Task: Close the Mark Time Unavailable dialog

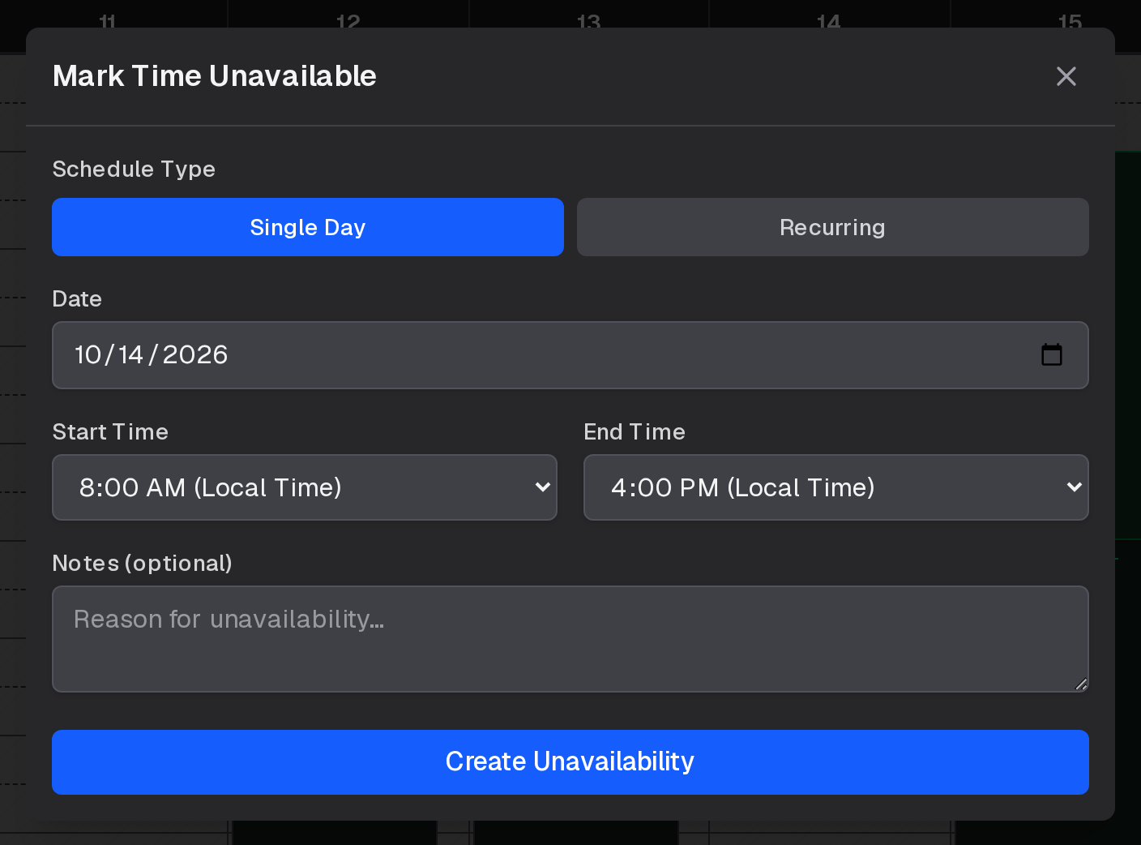Action: click(x=1066, y=76)
